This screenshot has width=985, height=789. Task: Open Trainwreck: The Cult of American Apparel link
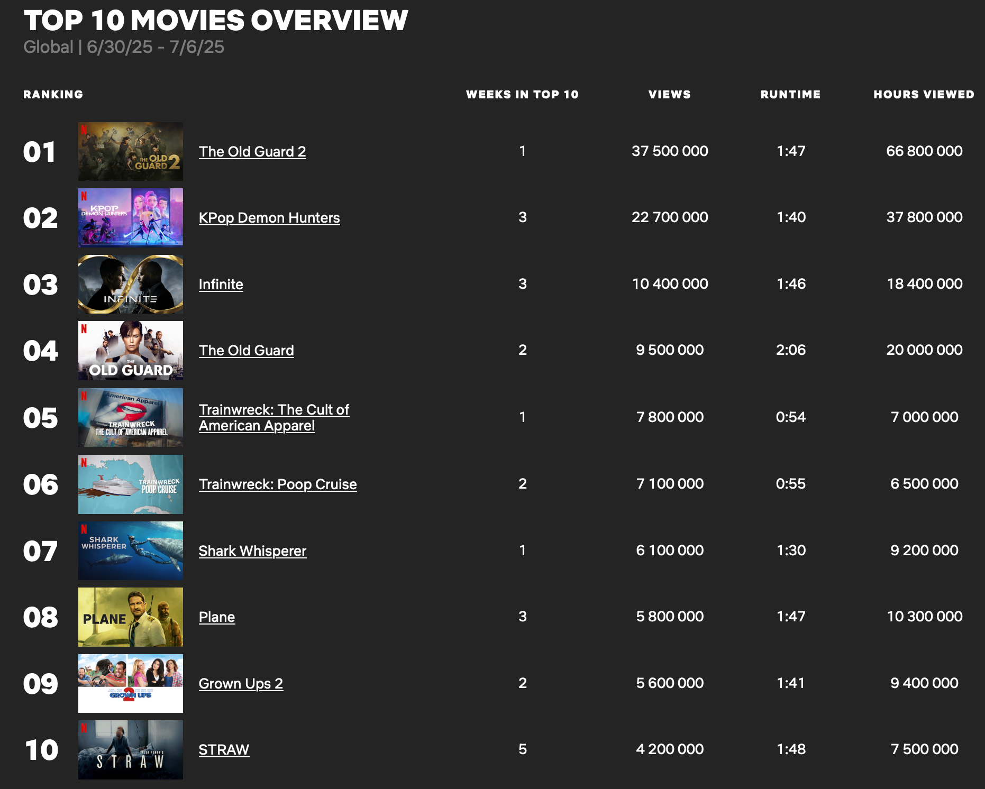coord(274,418)
